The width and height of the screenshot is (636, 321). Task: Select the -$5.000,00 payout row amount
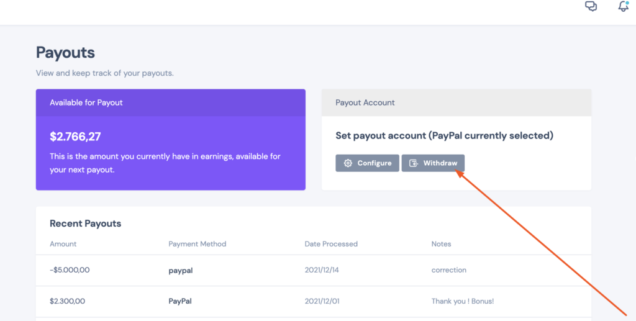70,270
